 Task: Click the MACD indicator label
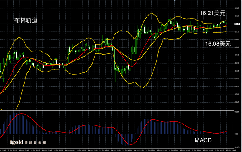(203, 140)
